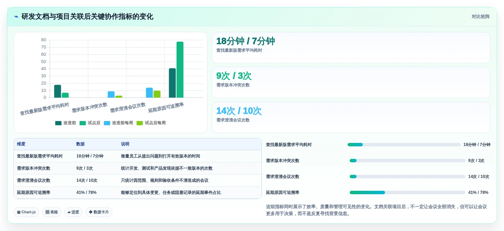Screen dimensions: 504x231
Task: Click the page title 研发文档与项目关联后关键协作指标的变化
Action: (87, 17)
